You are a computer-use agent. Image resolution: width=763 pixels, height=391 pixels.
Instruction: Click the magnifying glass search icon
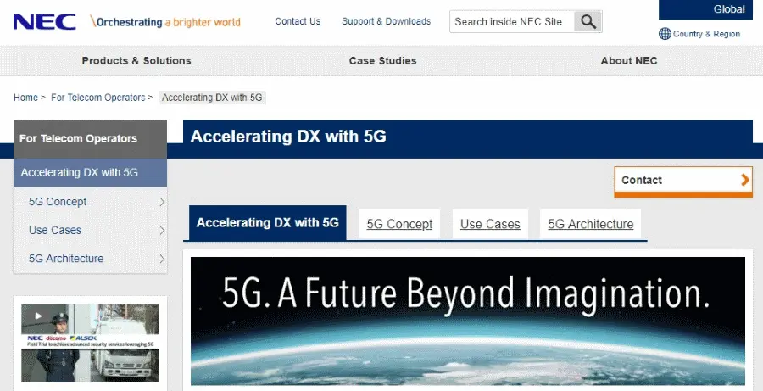[588, 22]
